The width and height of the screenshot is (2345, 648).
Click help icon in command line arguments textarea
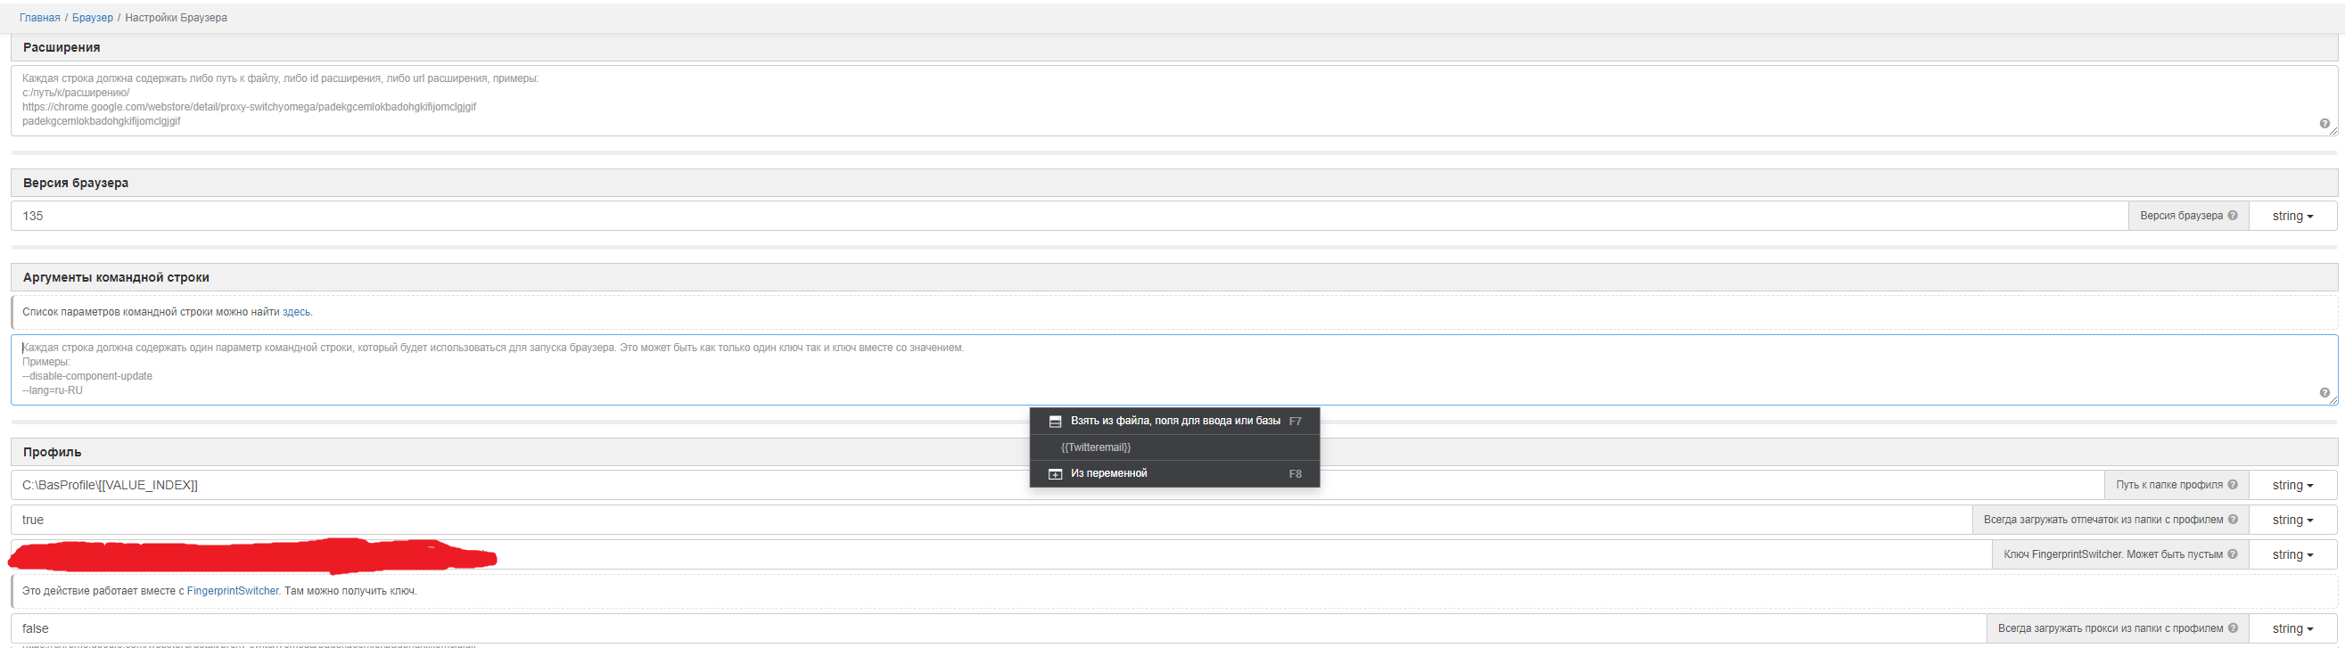pyautogui.click(x=2324, y=393)
